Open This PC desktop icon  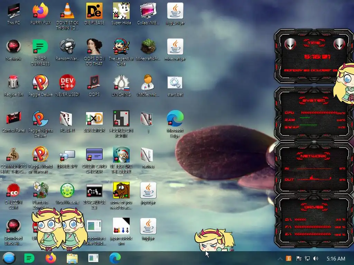13,14
